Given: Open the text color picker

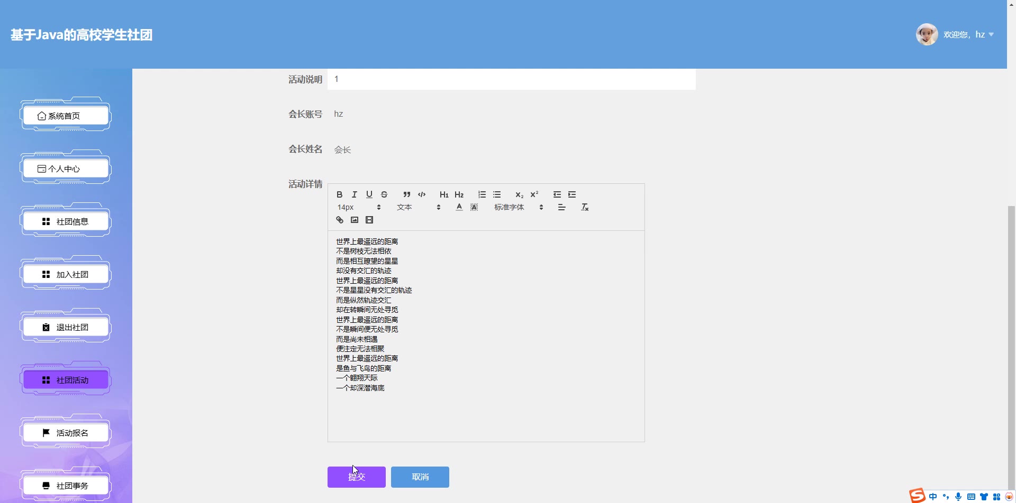Looking at the screenshot, I should pos(459,207).
